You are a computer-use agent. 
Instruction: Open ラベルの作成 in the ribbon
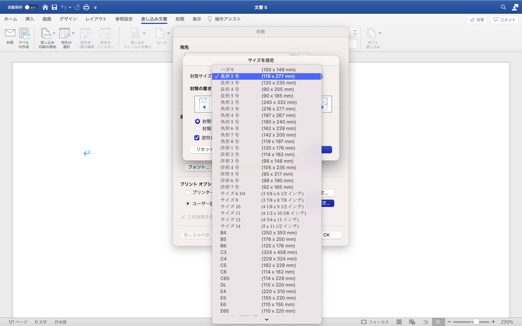24,38
